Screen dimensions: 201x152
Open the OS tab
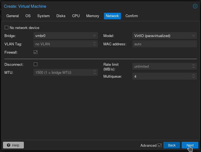(x=28, y=16)
